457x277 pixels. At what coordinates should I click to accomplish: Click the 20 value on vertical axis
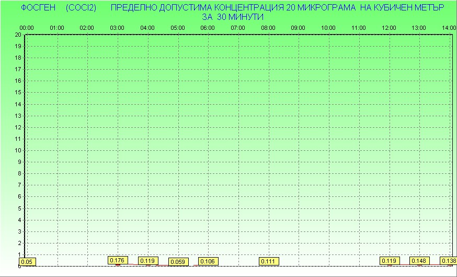click(18, 35)
